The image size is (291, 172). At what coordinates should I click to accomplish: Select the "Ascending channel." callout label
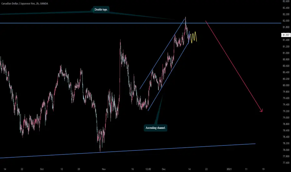tap(155, 128)
